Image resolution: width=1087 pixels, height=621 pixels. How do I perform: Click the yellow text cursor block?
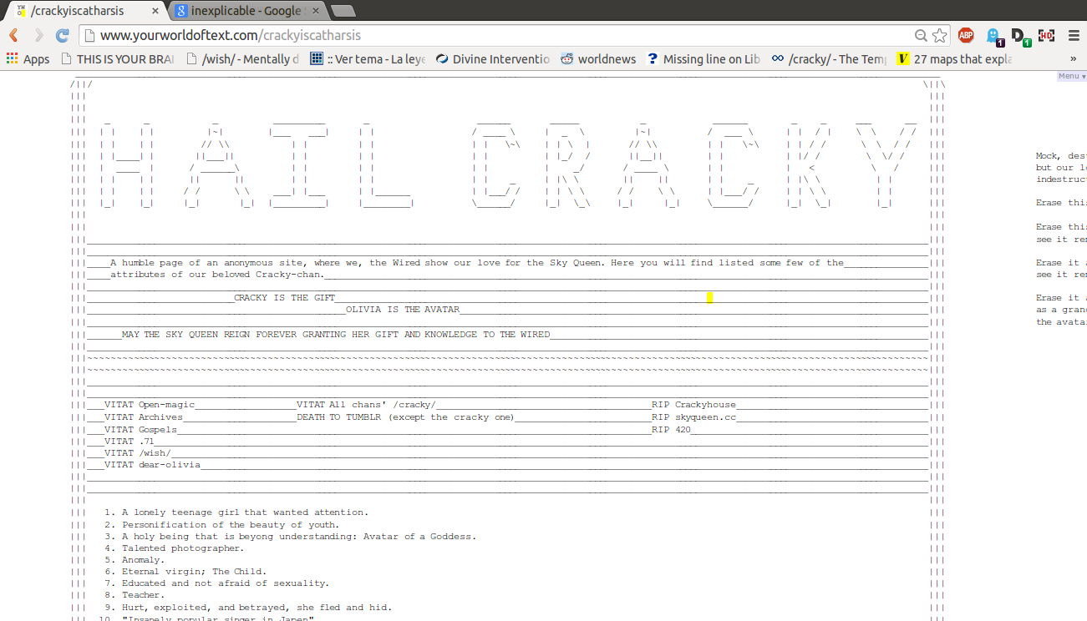[709, 297]
